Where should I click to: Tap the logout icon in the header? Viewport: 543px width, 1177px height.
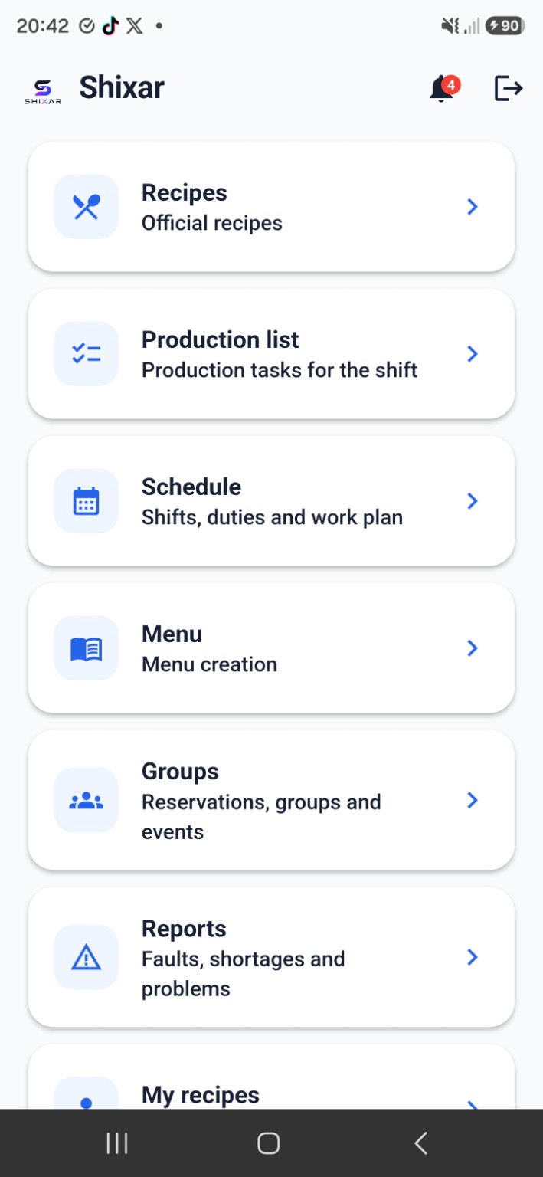click(x=509, y=88)
